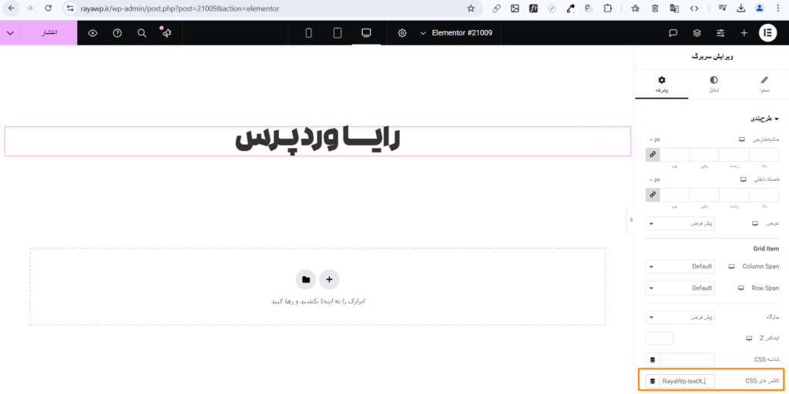
Task: Collapse the Layout (طرح‌بندی) section
Action: 765,119
